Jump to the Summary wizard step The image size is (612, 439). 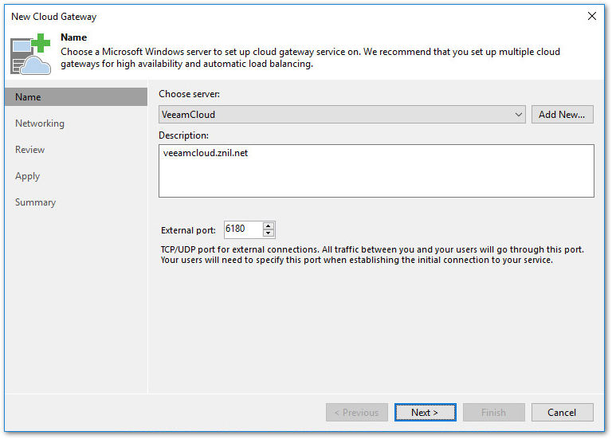tap(36, 202)
